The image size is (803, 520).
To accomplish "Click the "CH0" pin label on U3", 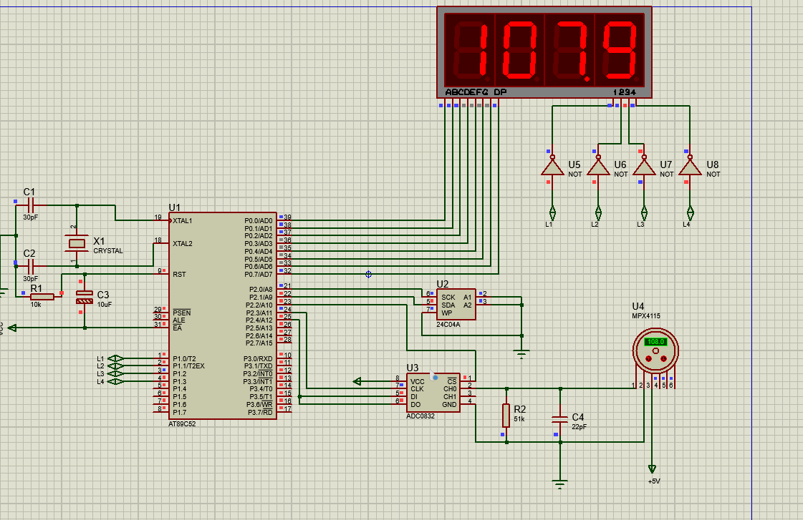I will tap(450, 389).
